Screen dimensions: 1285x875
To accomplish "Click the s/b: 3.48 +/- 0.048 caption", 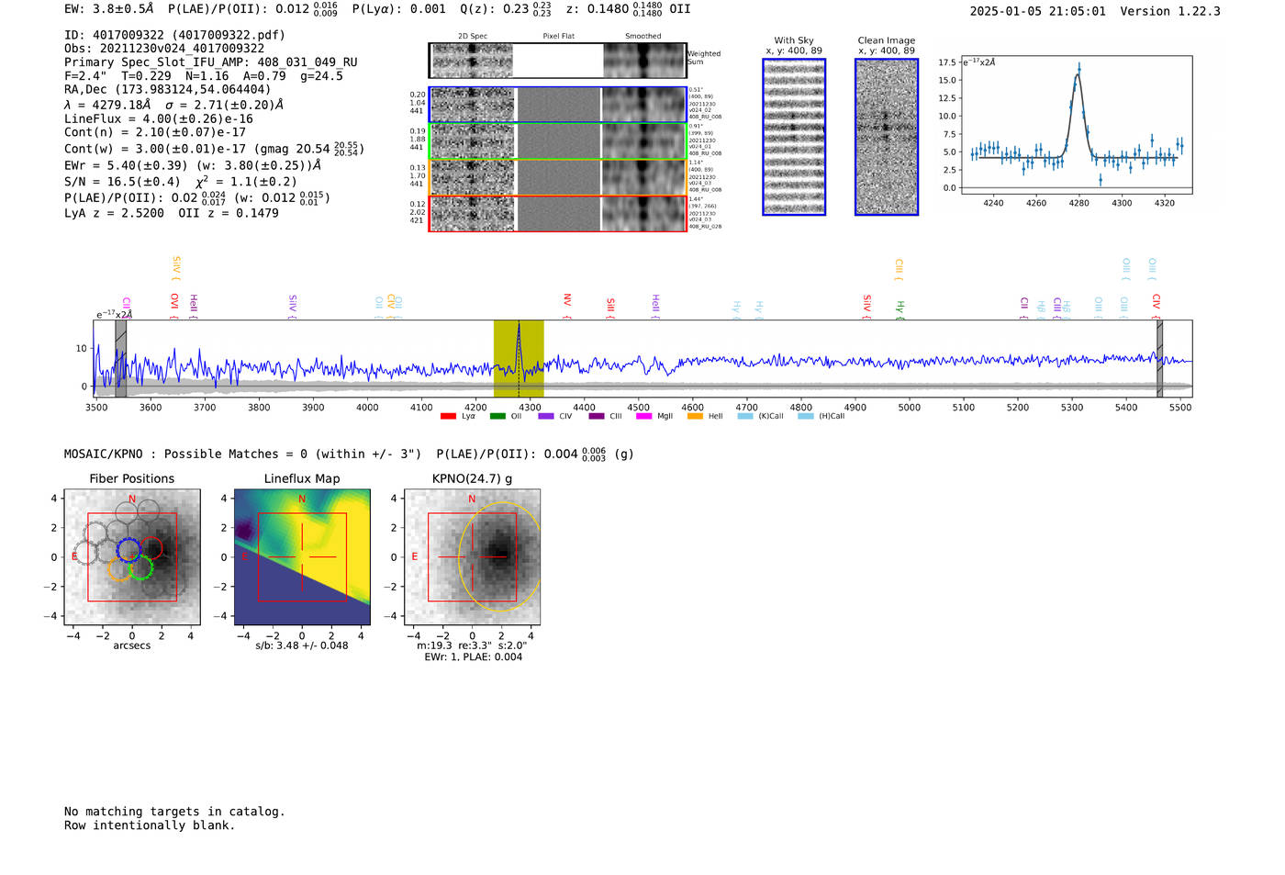I will tap(302, 645).
